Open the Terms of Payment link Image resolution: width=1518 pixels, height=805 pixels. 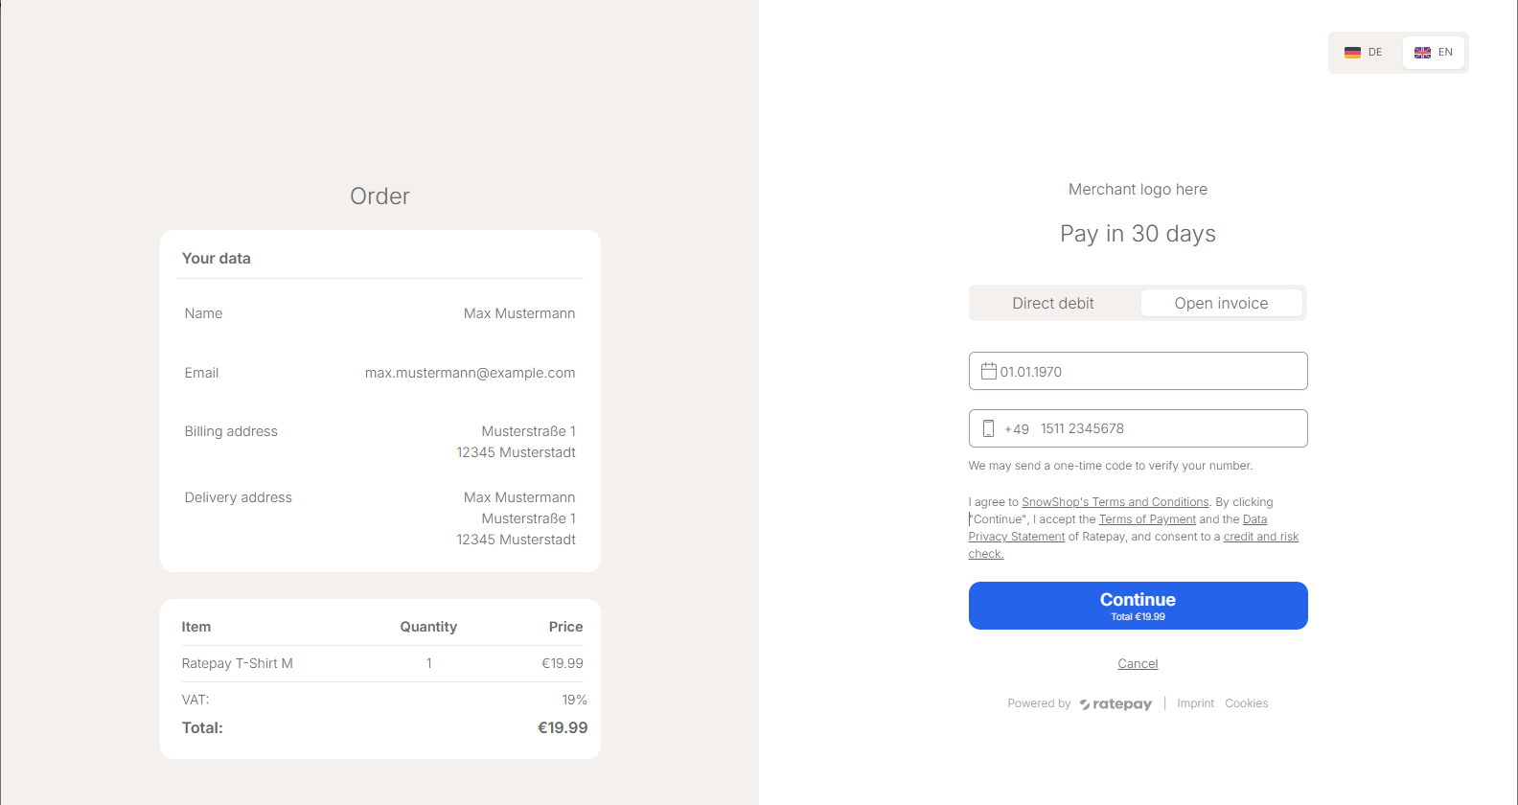1147,519
